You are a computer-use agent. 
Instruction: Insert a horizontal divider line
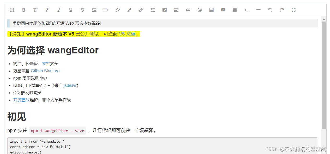coord(258,10)
